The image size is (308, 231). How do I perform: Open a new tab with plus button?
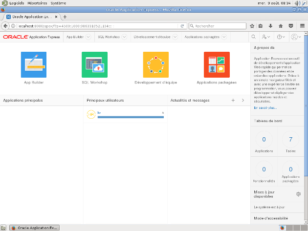pos(65,17)
